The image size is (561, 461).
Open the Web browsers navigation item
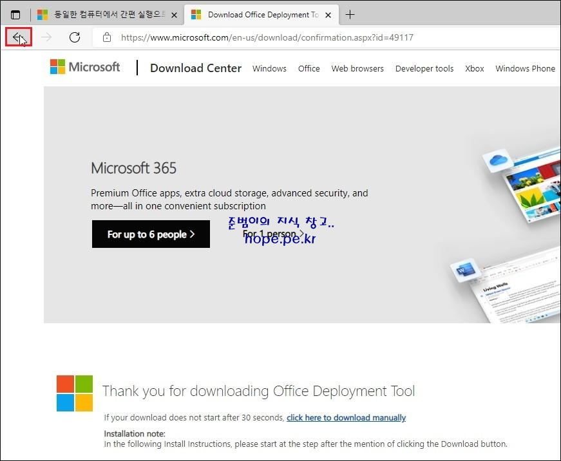(357, 68)
